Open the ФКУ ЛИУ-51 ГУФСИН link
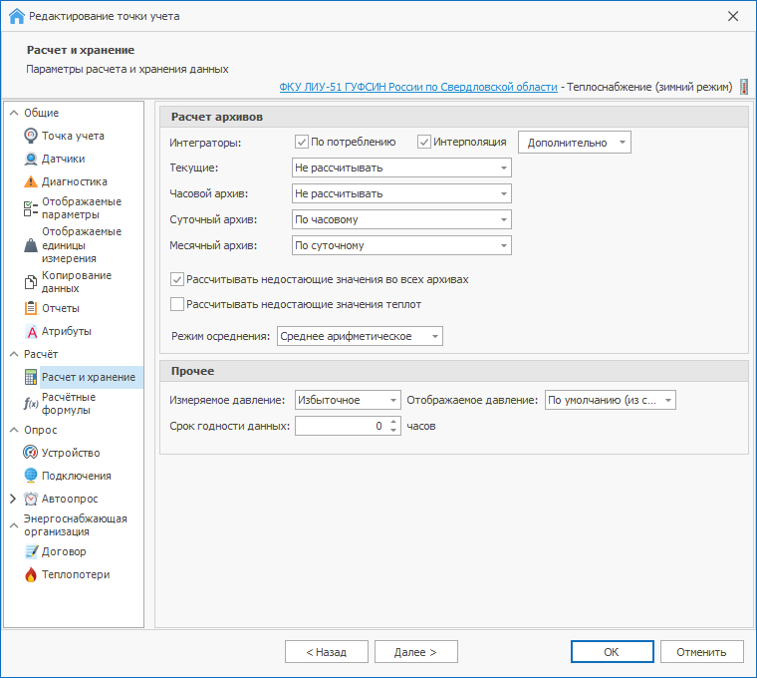 pyautogui.click(x=418, y=87)
